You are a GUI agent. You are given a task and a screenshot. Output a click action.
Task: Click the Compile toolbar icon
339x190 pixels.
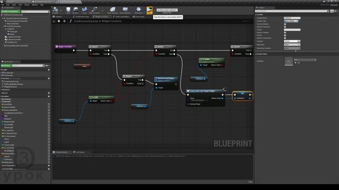tap(56, 10)
